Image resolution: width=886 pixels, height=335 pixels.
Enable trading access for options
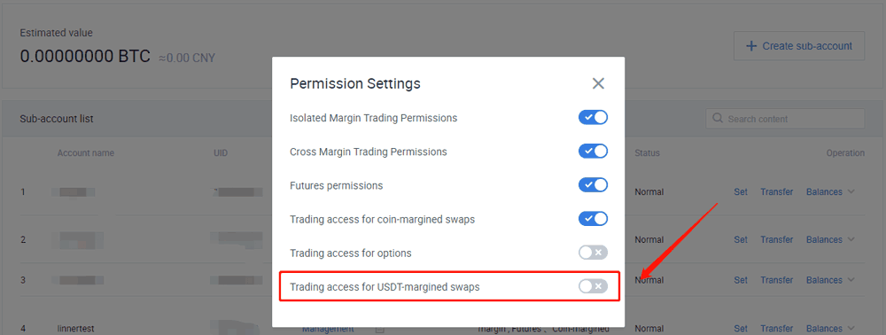point(593,253)
